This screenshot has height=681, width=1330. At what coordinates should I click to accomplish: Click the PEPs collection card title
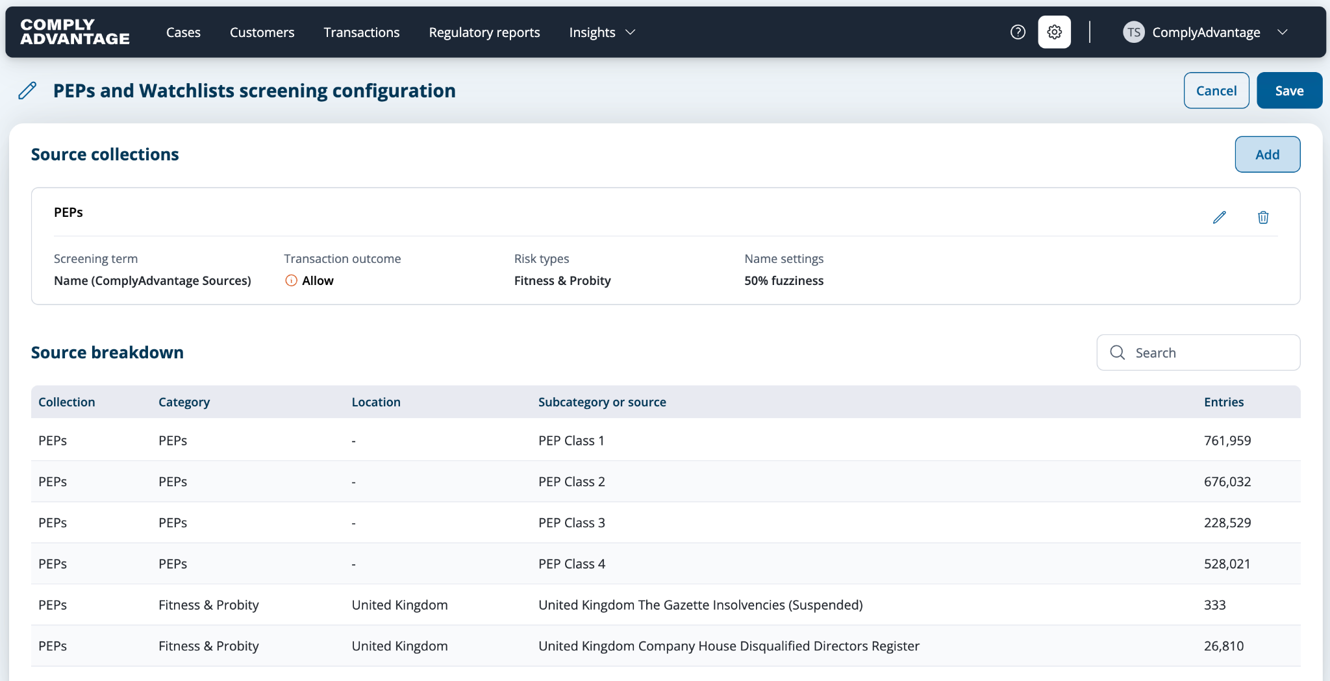(x=68, y=212)
